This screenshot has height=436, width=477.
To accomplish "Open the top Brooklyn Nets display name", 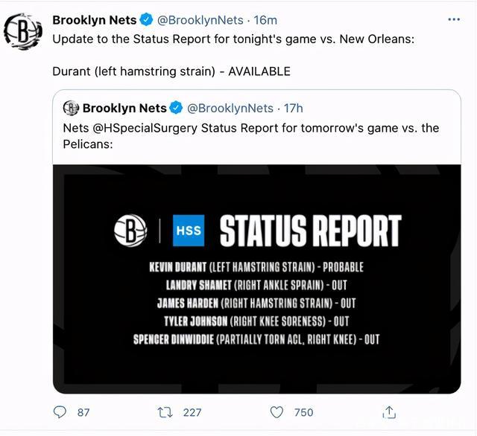I will pos(95,20).
